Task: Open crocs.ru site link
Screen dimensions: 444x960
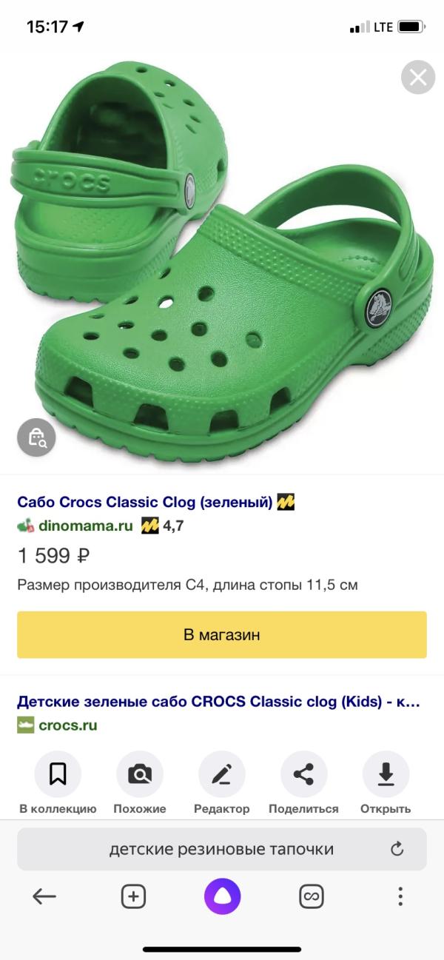Action: (67, 725)
